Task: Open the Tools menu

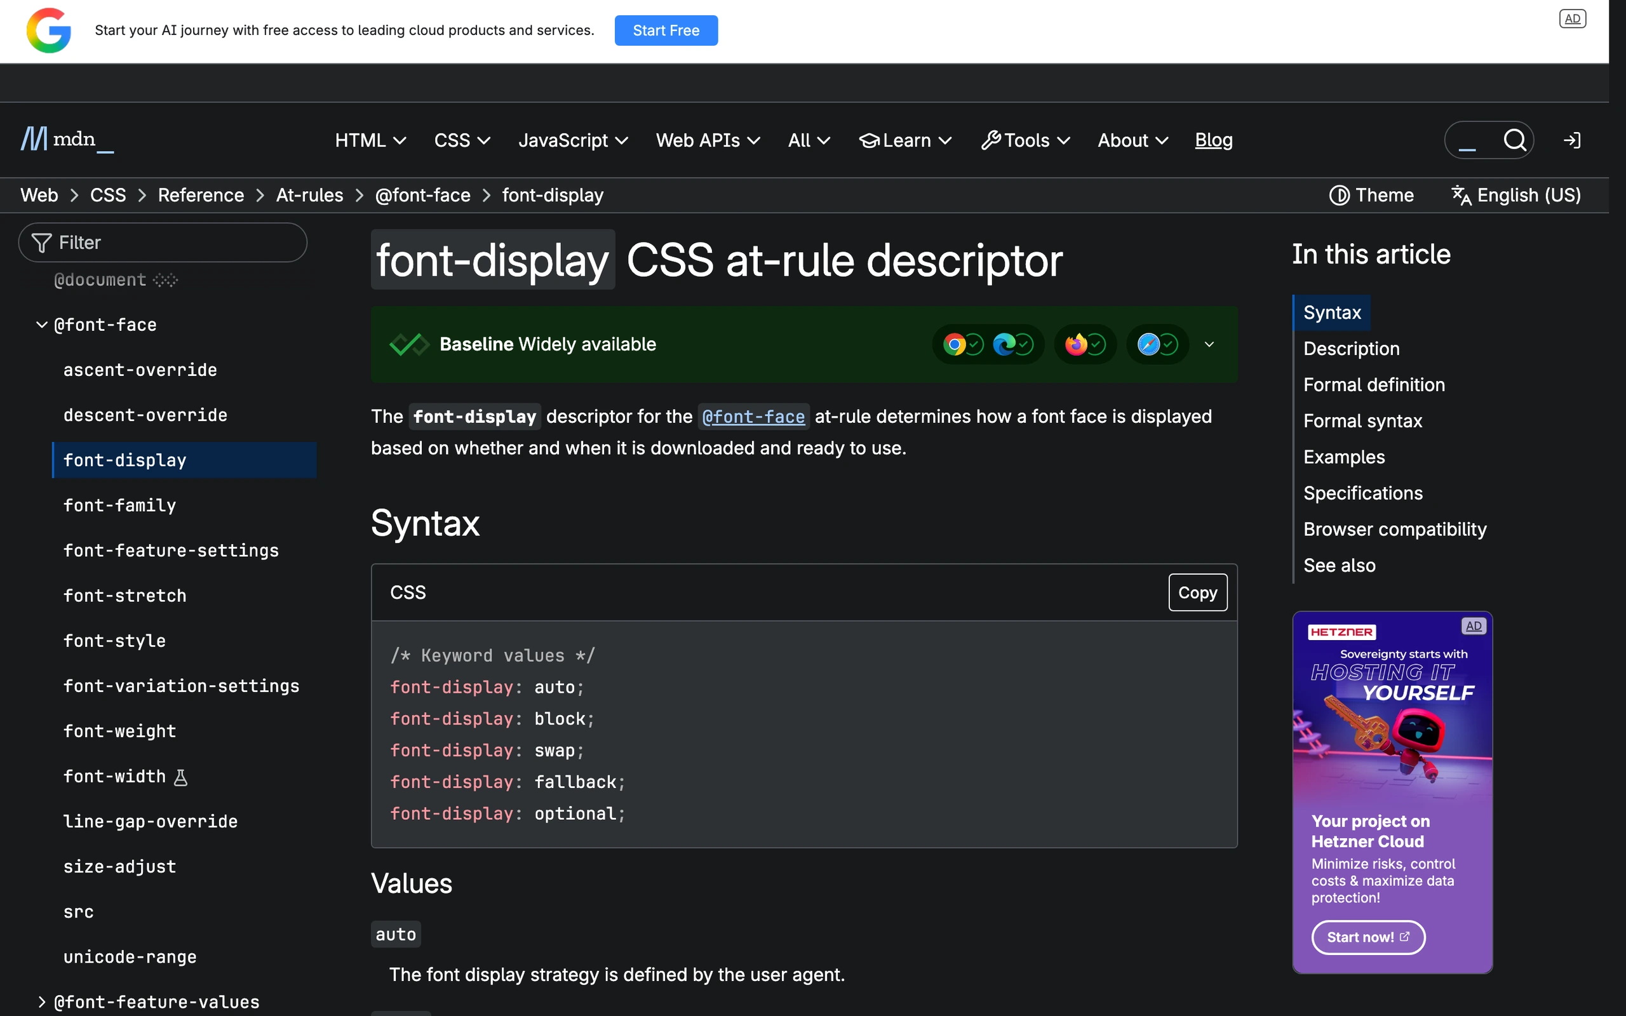Action: pyautogui.click(x=1025, y=140)
